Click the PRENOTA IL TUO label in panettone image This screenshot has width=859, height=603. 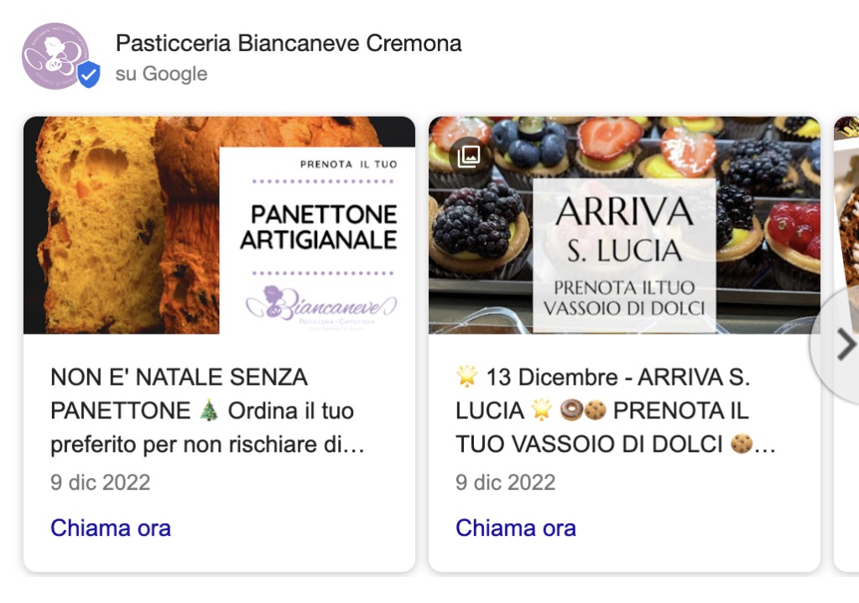pos(348,164)
